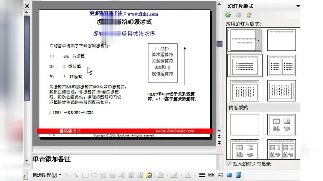Click the Back arrow in the task pane
Image resolution: width=323 pixels, height=181 pixels.
click(x=228, y=15)
